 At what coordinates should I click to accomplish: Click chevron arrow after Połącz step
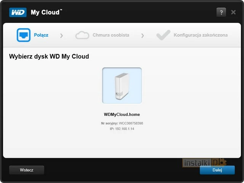61,35
